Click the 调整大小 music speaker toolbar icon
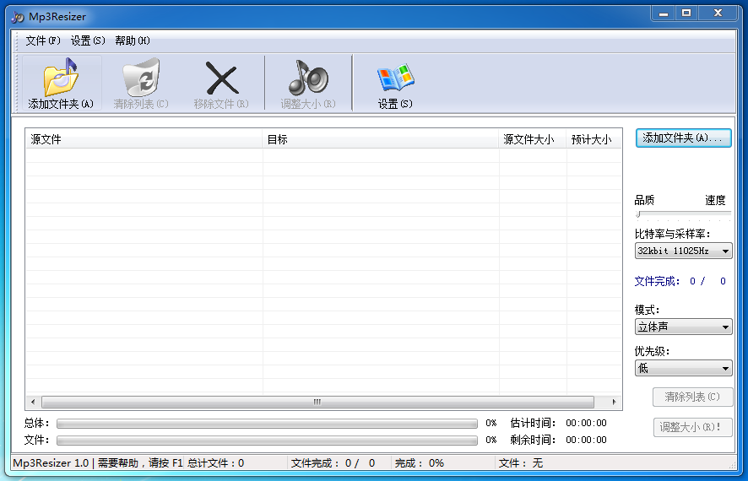This screenshot has width=748, height=481. 308,78
